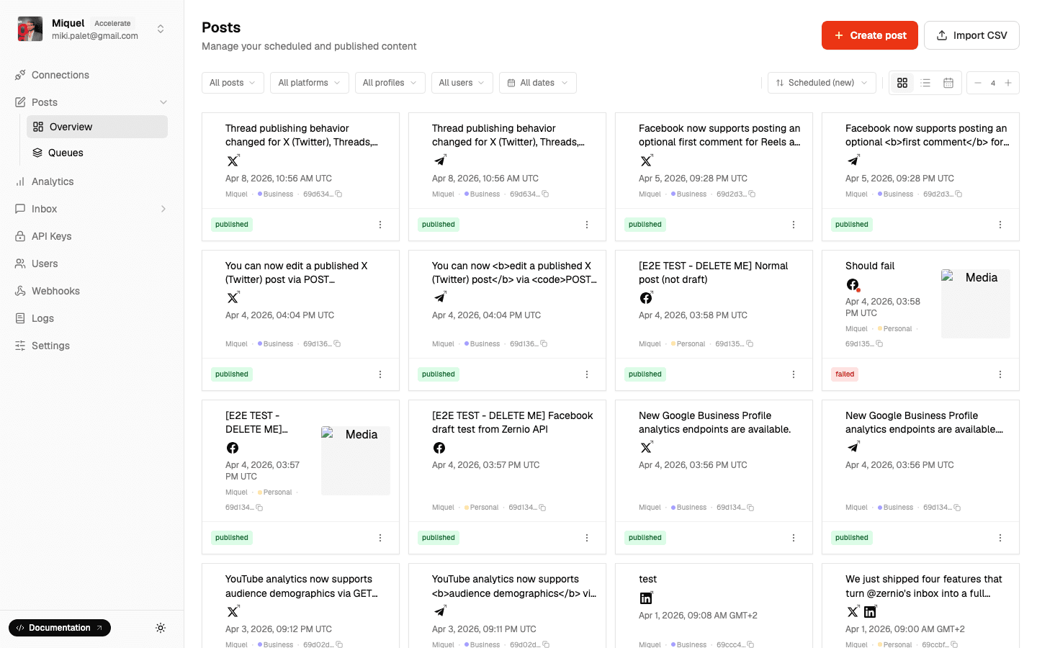Open calendar view with the calendar icon

948,83
